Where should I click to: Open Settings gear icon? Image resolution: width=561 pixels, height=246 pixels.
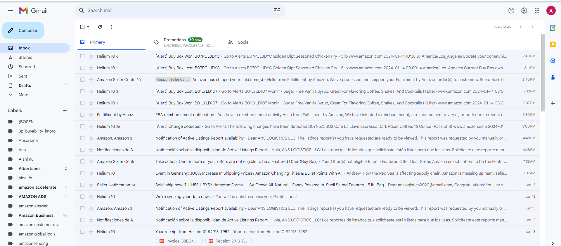[524, 11]
